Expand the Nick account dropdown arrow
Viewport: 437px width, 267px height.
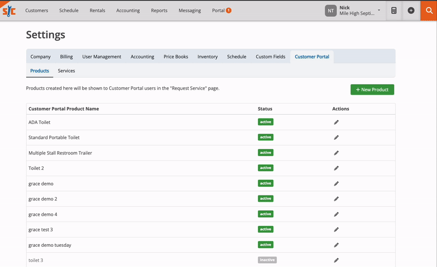click(379, 10)
